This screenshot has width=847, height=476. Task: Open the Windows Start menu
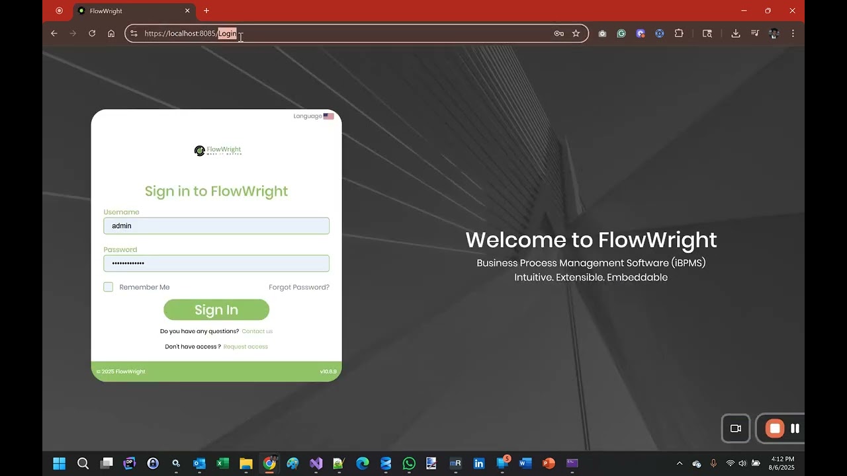[59, 463]
